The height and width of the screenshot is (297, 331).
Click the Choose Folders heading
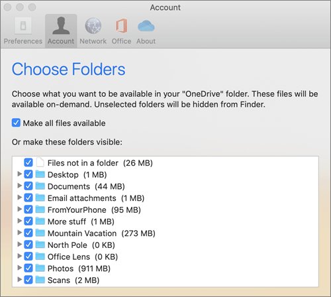coord(68,69)
